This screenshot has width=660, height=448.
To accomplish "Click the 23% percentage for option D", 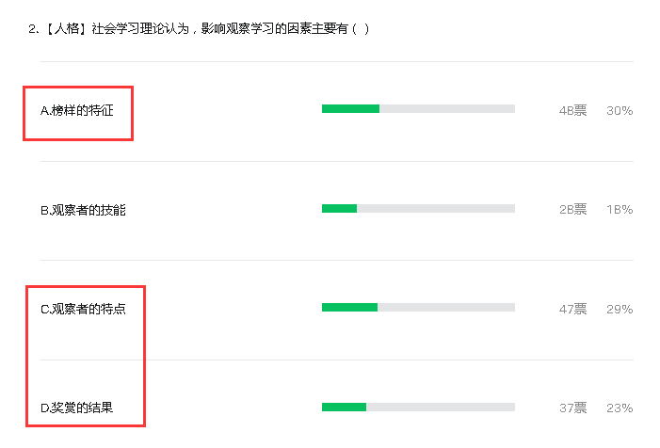I will [x=619, y=408].
